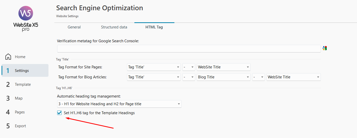
Task: Change the Site Pages dash separator dropdown
Action: (189, 67)
